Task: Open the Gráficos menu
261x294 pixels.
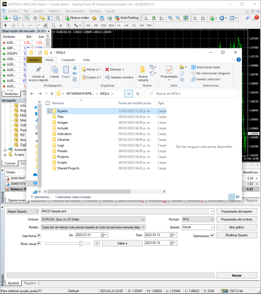Action: 54,11
